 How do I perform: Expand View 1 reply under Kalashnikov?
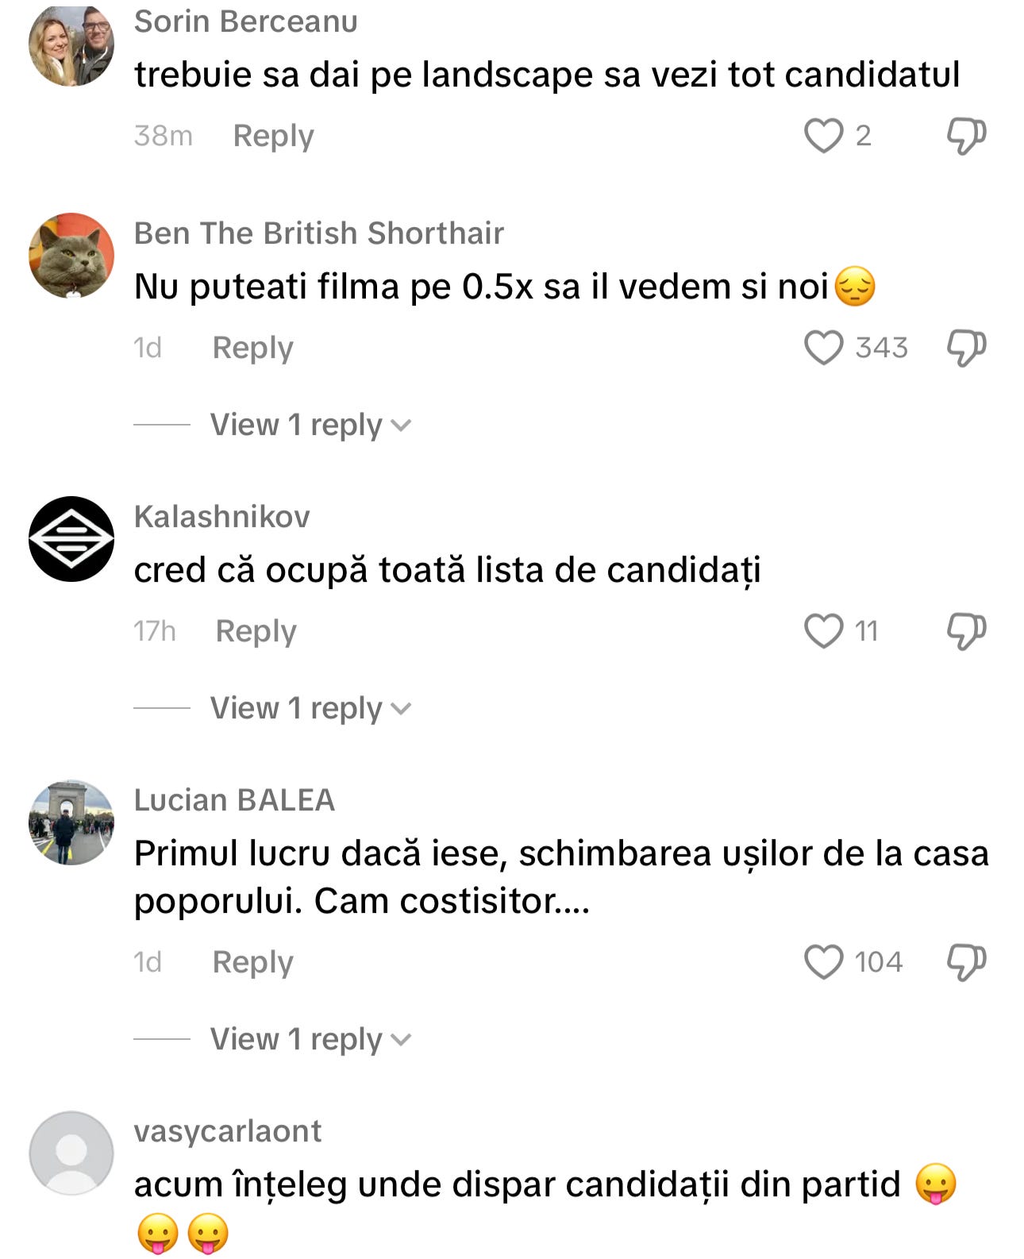(x=310, y=708)
